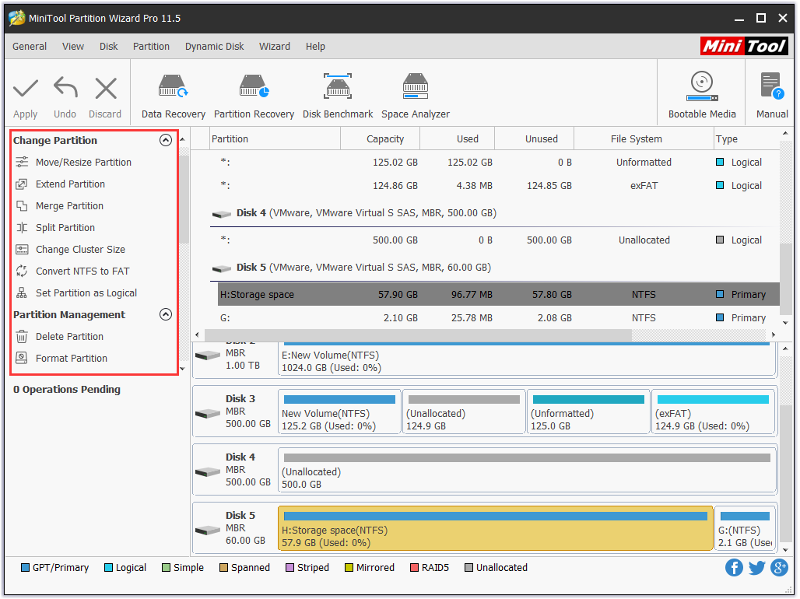Click the sidebar scroll-down arrow
Image resolution: width=800 pixels, height=599 pixels.
tap(183, 369)
